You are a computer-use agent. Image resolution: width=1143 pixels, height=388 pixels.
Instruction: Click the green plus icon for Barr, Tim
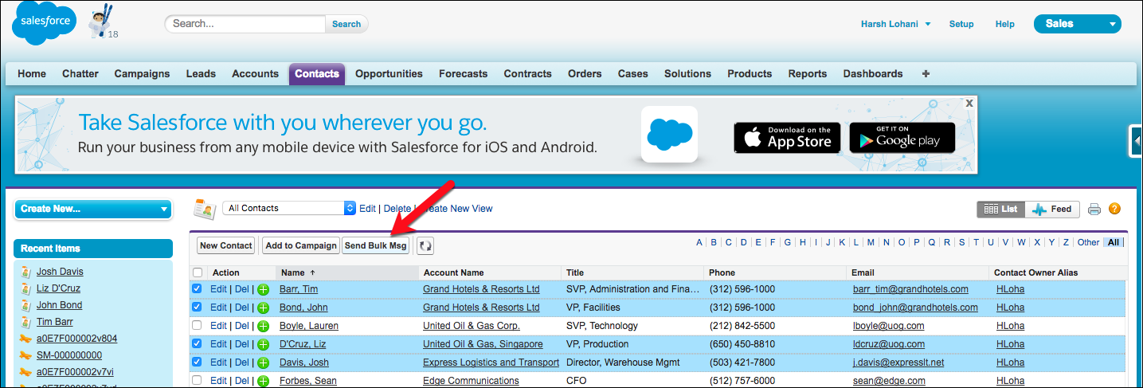point(263,289)
